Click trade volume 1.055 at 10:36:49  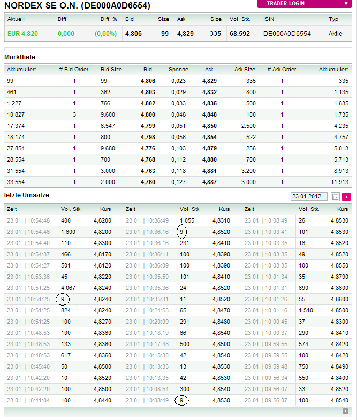pyautogui.click(x=187, y=221)
